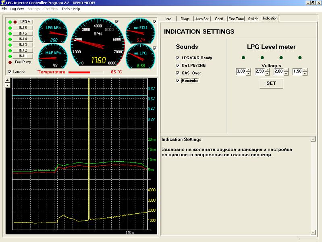Click the INJ 2 green indicator light
Image resolution: width=322 pixels, height=242 pixels.
(10, 50)
